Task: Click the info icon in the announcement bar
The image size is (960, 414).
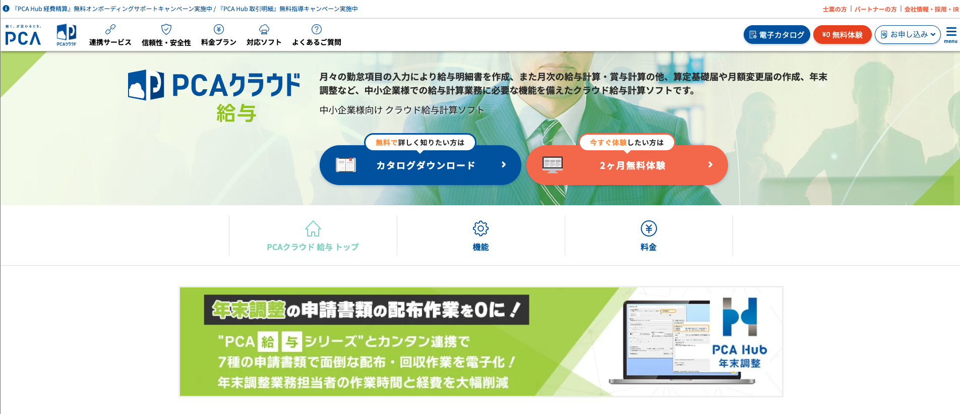Action: click(6, 9)
